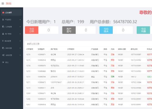Open the 系统设置 gears icon
This screenshot has height=109, width=152.
click(3, 55)
